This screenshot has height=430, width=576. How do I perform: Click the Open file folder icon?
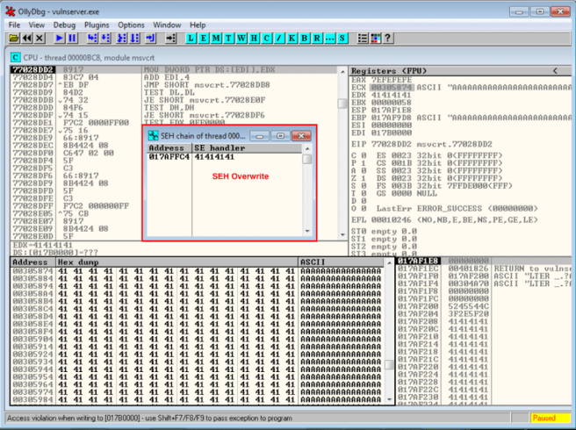(x=13, y=39)
